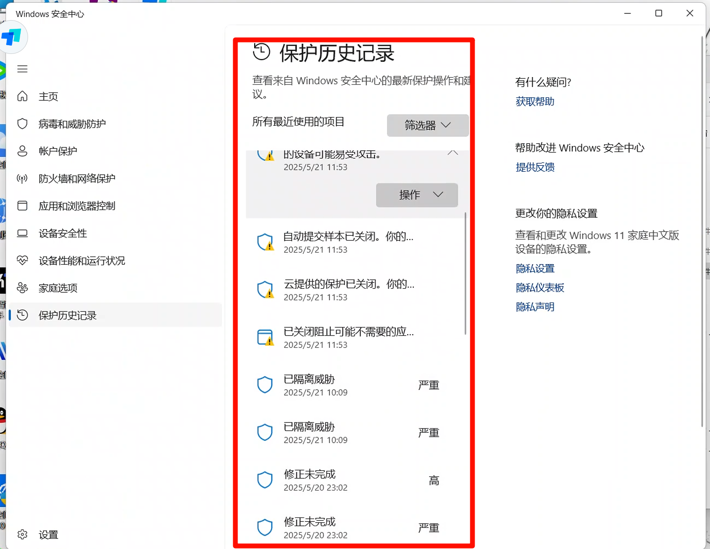Click 提供反馈 link
This screenshot has height=549, width=710.
pyautogui.click(x=535, y=167)
